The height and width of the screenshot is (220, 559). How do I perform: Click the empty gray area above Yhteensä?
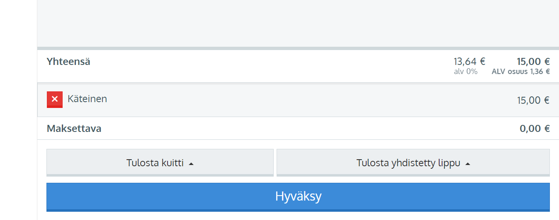coord(298,23)
